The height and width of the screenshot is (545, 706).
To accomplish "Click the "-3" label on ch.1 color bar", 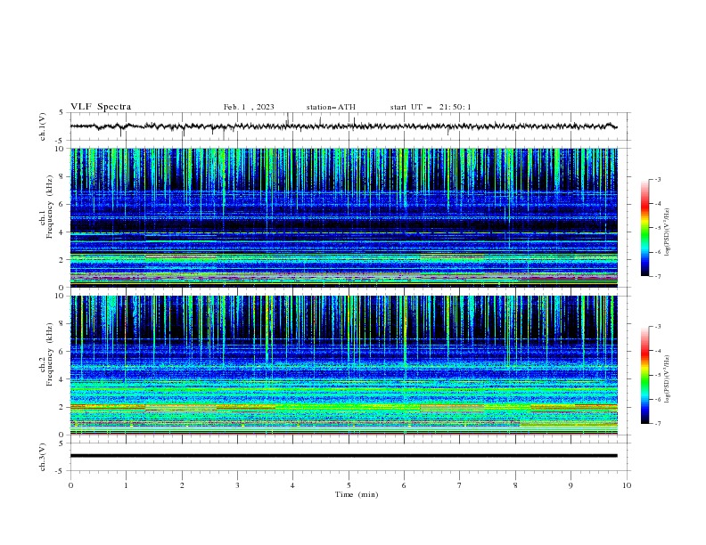I will 658,179.
